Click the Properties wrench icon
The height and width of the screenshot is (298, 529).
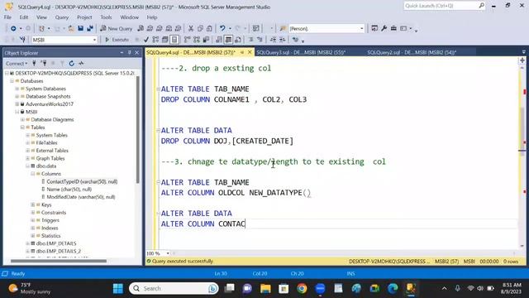point(384,29)
